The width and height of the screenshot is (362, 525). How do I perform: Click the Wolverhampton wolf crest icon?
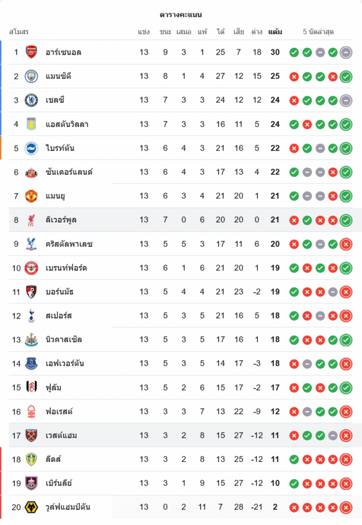(x=32, y=507)
